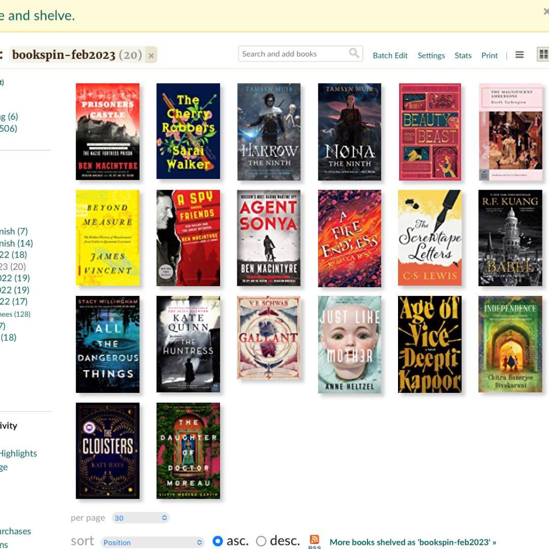549x549 pixels.
Task: Open Agent Sonya book cover
Action: 269,238
